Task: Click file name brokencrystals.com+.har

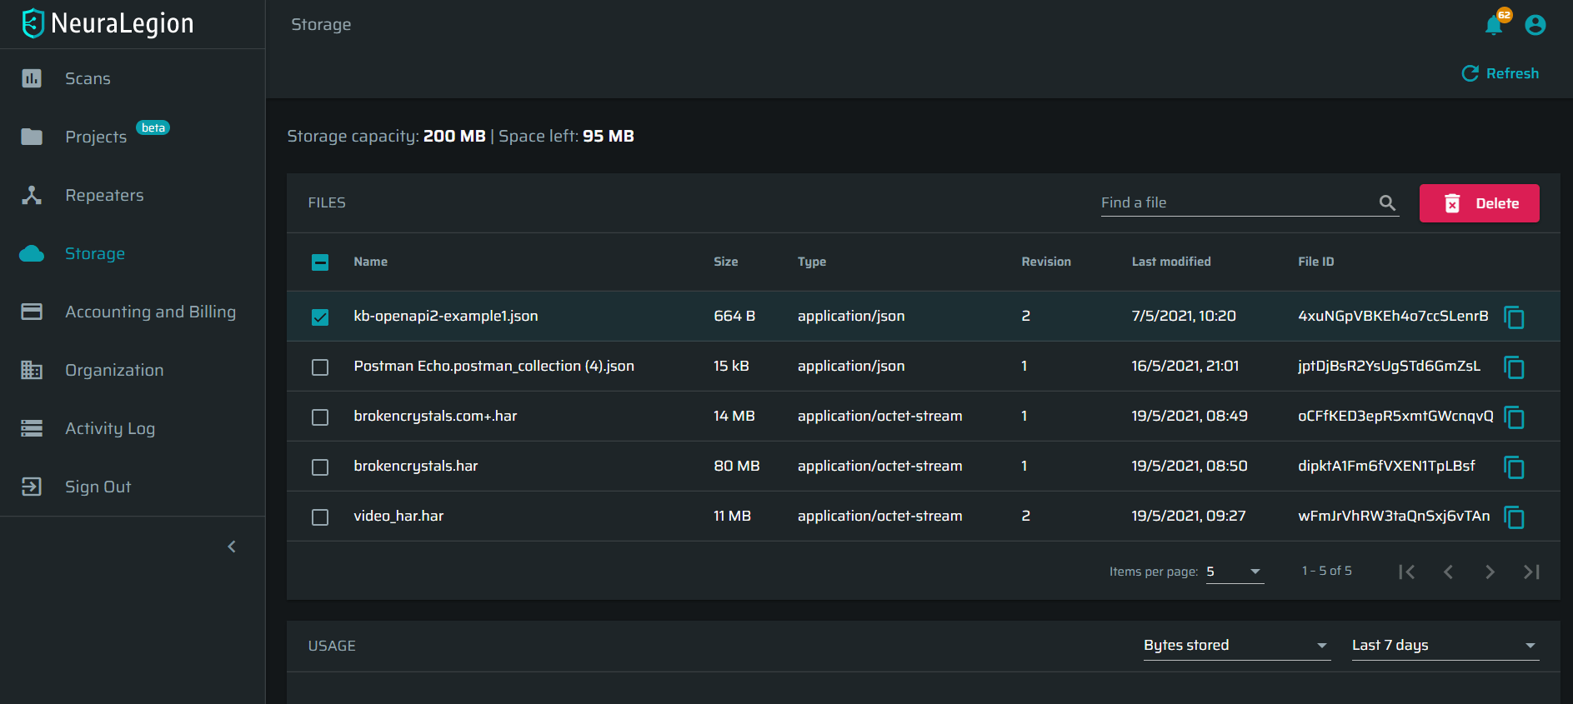Action: 435,416
